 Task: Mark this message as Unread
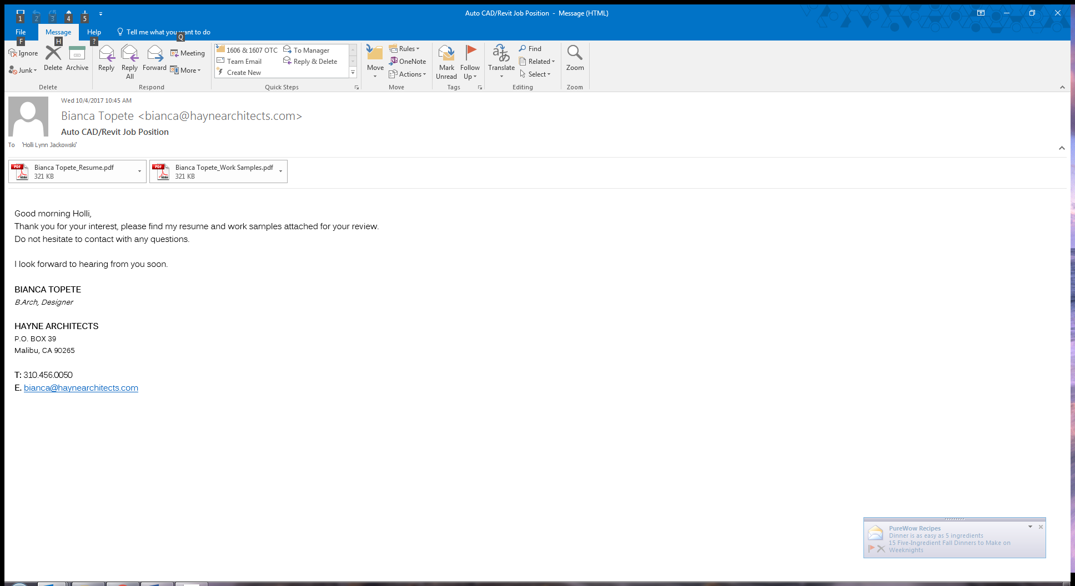point(446,62)
